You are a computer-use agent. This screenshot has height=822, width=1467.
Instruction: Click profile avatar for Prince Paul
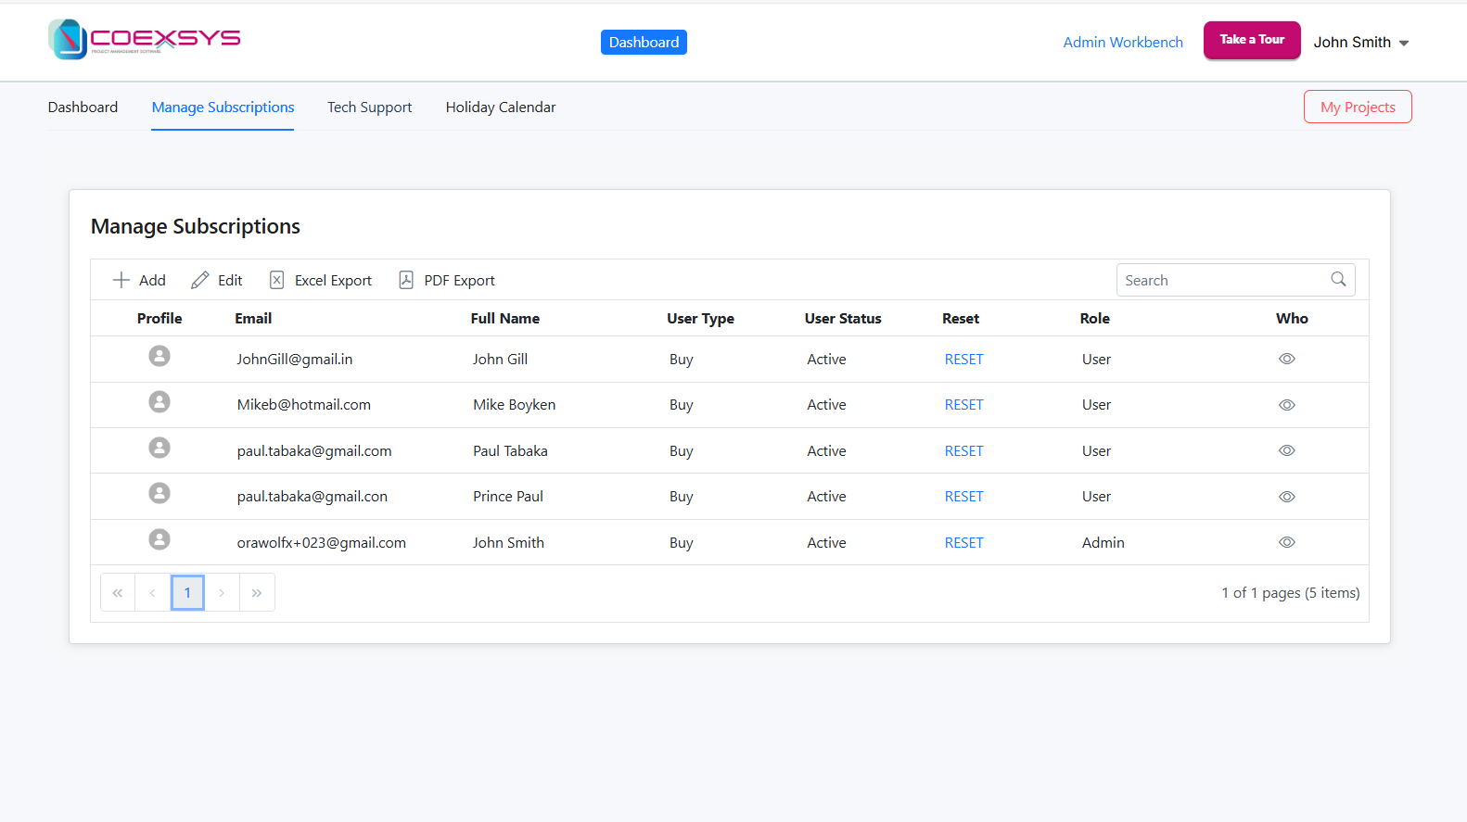click(x=159, y=493)
